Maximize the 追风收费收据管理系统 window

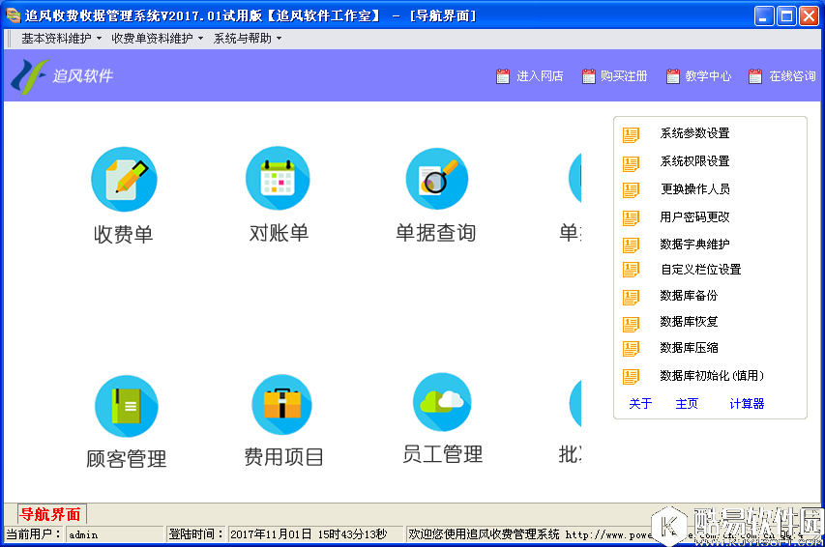[786, 15]
